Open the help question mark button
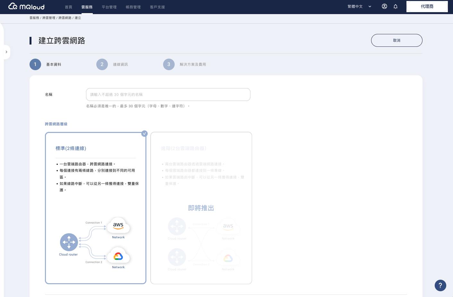Screen dimensions: 453x297 pyautogui.click(x=440, y=285)
